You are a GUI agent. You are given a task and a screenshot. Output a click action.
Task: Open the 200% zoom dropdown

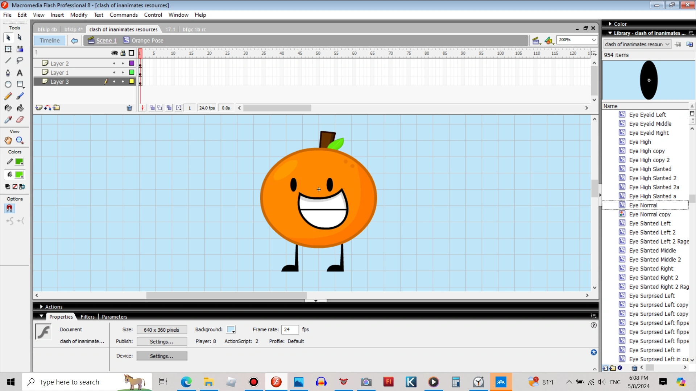pos(594,40)
